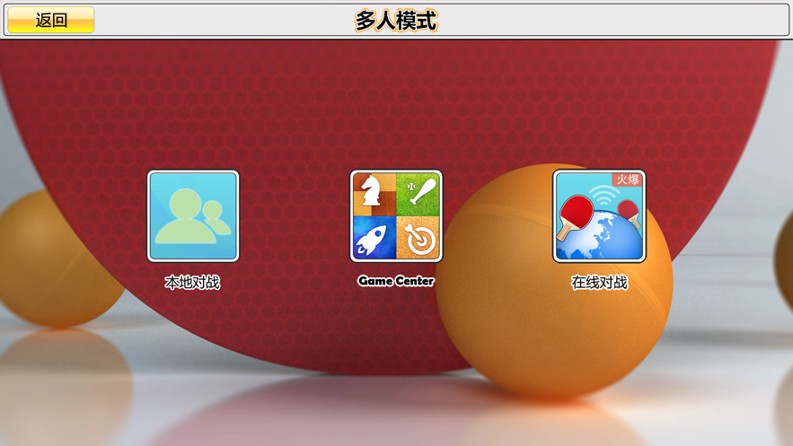
Task: Click the rocket tile in Game Center icon
Action: coord(374,238)
